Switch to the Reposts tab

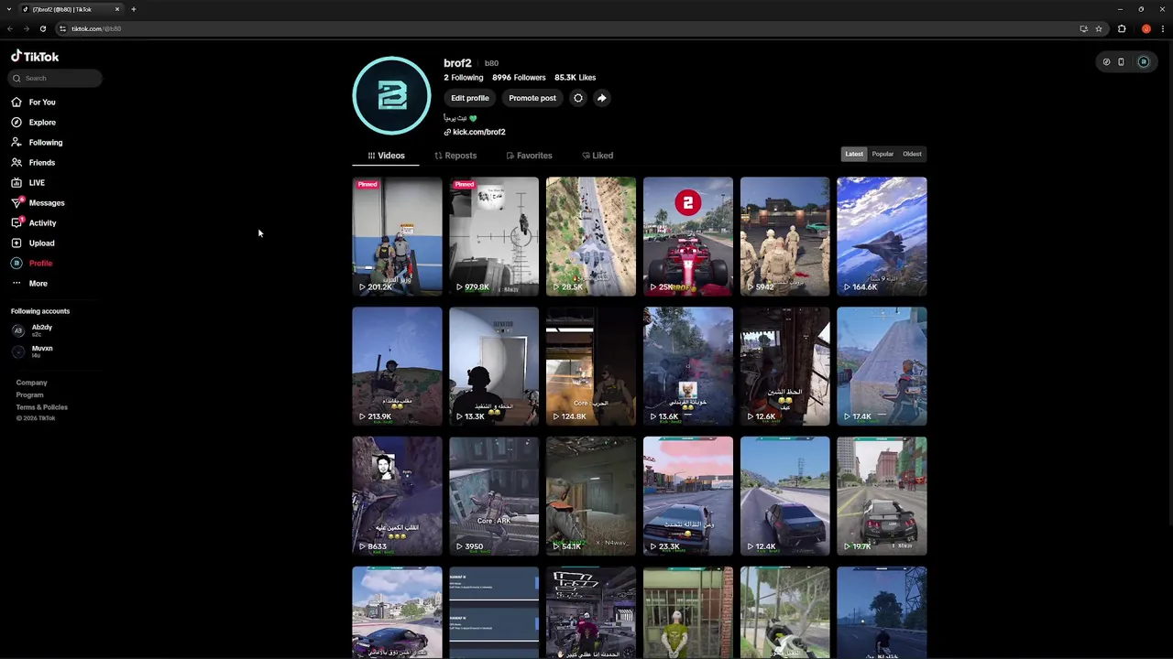pos(455,156)
